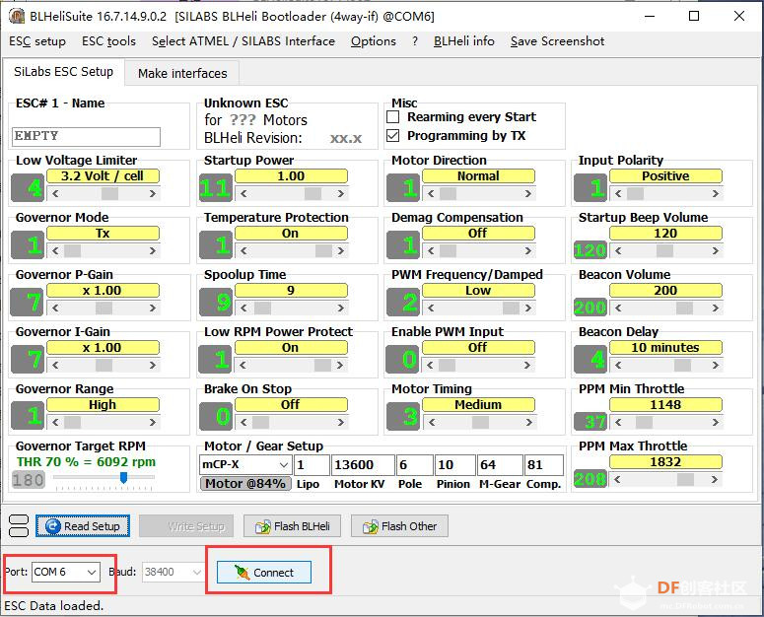
Task: Click right arrow of Demag Compensation slider
Action: pyautogui.click(x=527, y=250)
